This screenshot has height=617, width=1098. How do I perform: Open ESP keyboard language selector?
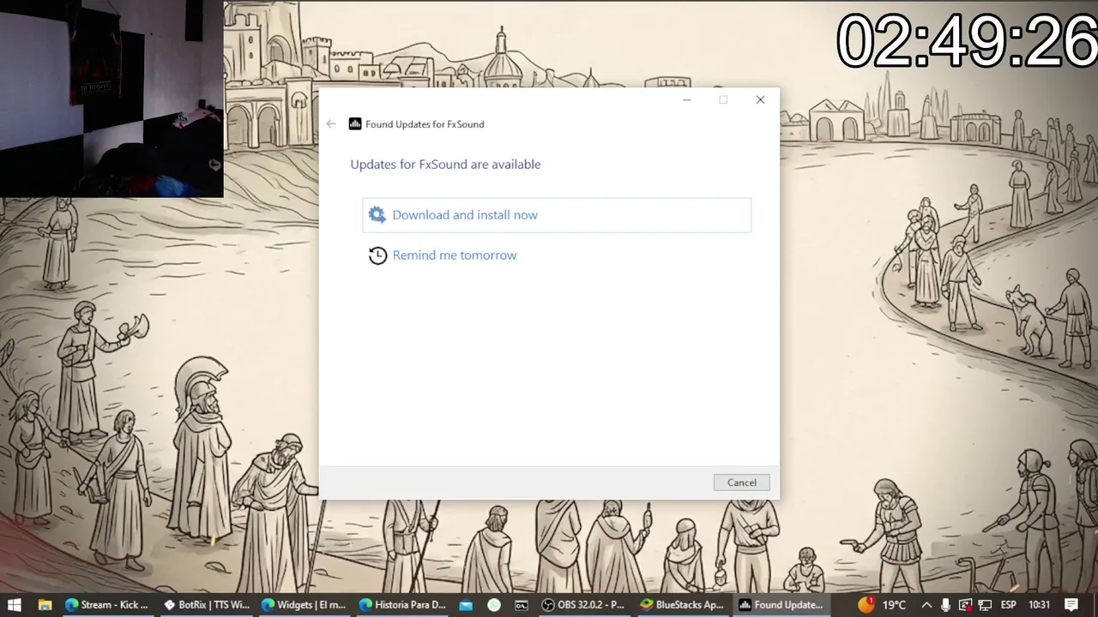tap(1009, 605)
